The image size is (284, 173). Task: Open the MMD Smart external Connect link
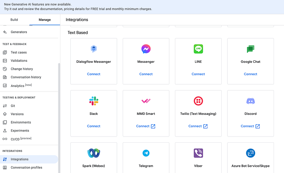coord(146,126)
